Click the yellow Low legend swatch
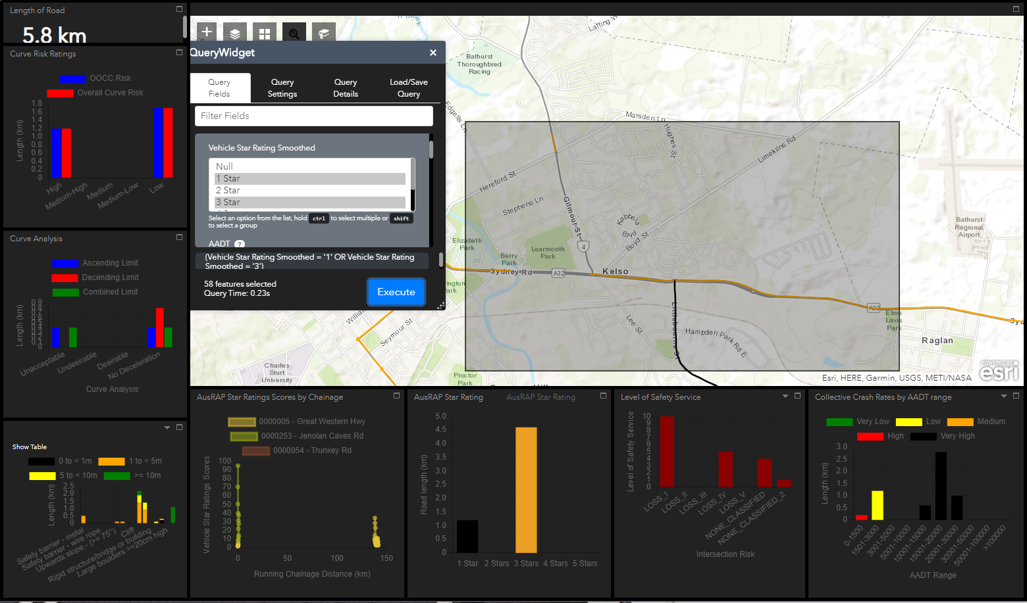Screen dimensions: 1027x603 pos(908,422)
